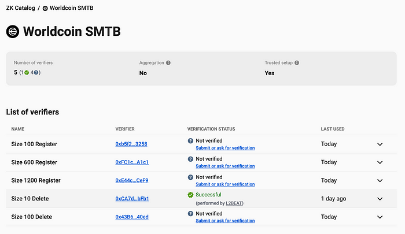Screen dimensions: 405x234
Task: Click the question mark icon in verifiers count
Action: point(36,73)
